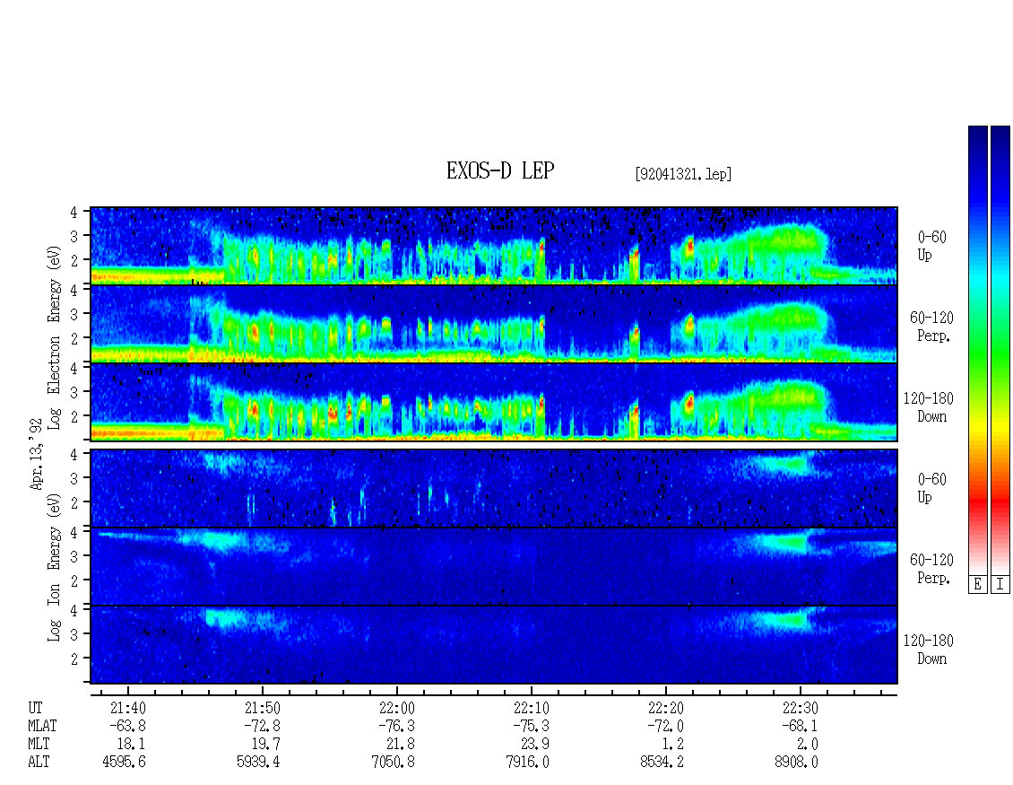Click the 'ALT' row label

(x=39, y=763)
